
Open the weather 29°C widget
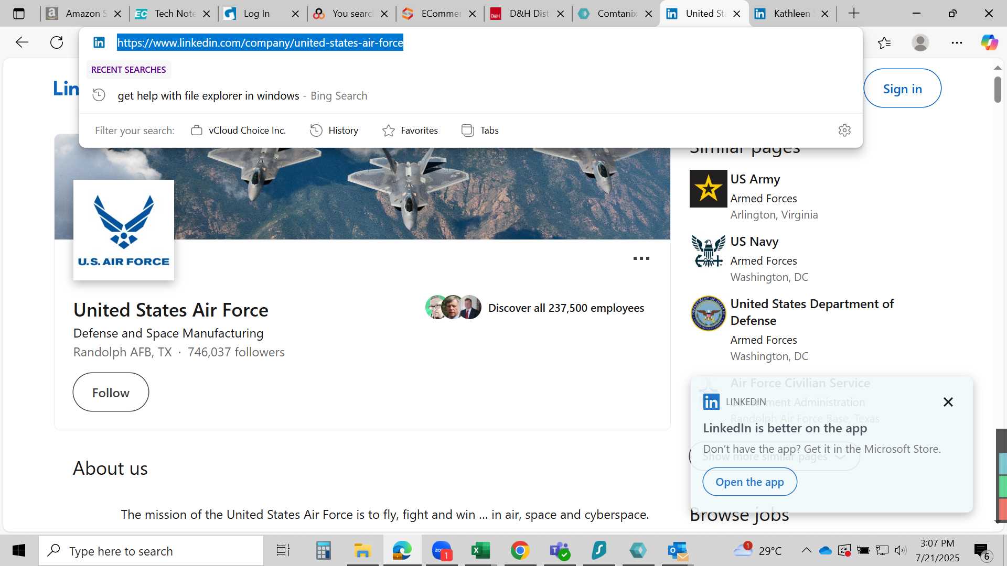pos(757,550)
